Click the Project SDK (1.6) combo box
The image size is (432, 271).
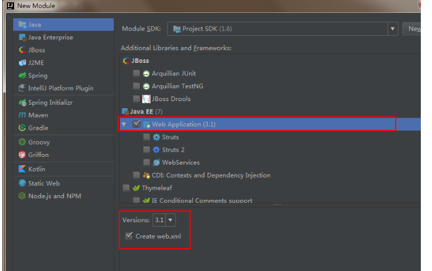coord(283,29)
